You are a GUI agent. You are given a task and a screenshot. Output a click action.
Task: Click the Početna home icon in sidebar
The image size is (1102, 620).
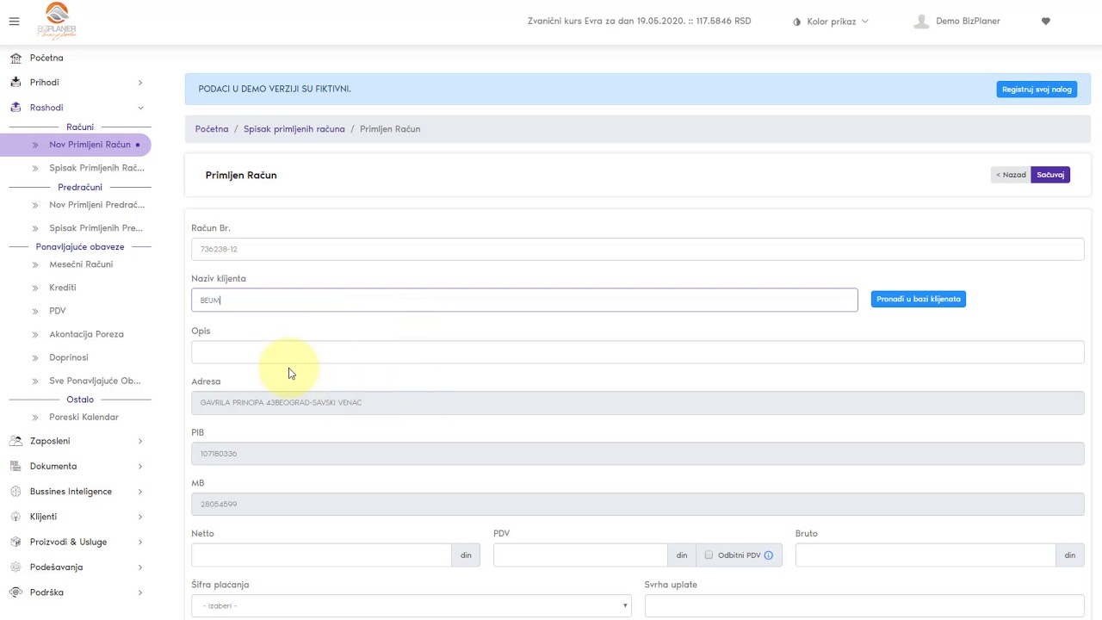coord(15,58)
